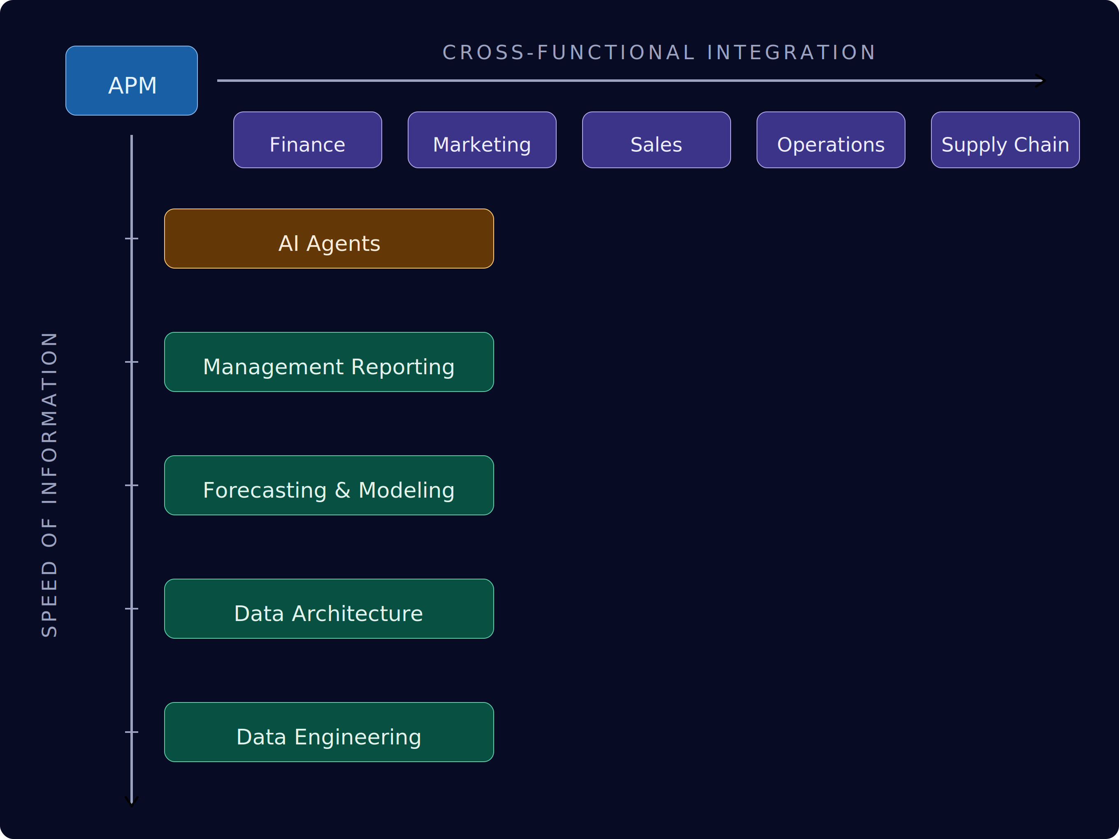Select the Marketing function box
Image resolution: width=1119 pixels, height=839 pixels.
tap(482, 140)
